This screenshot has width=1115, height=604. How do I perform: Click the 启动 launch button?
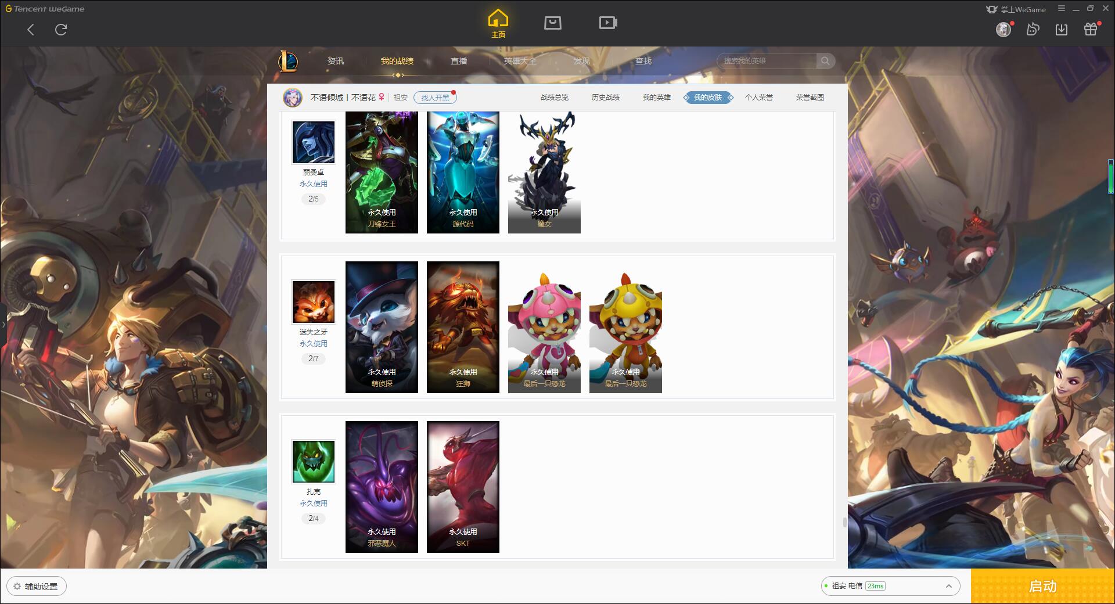click(1042, 586)
